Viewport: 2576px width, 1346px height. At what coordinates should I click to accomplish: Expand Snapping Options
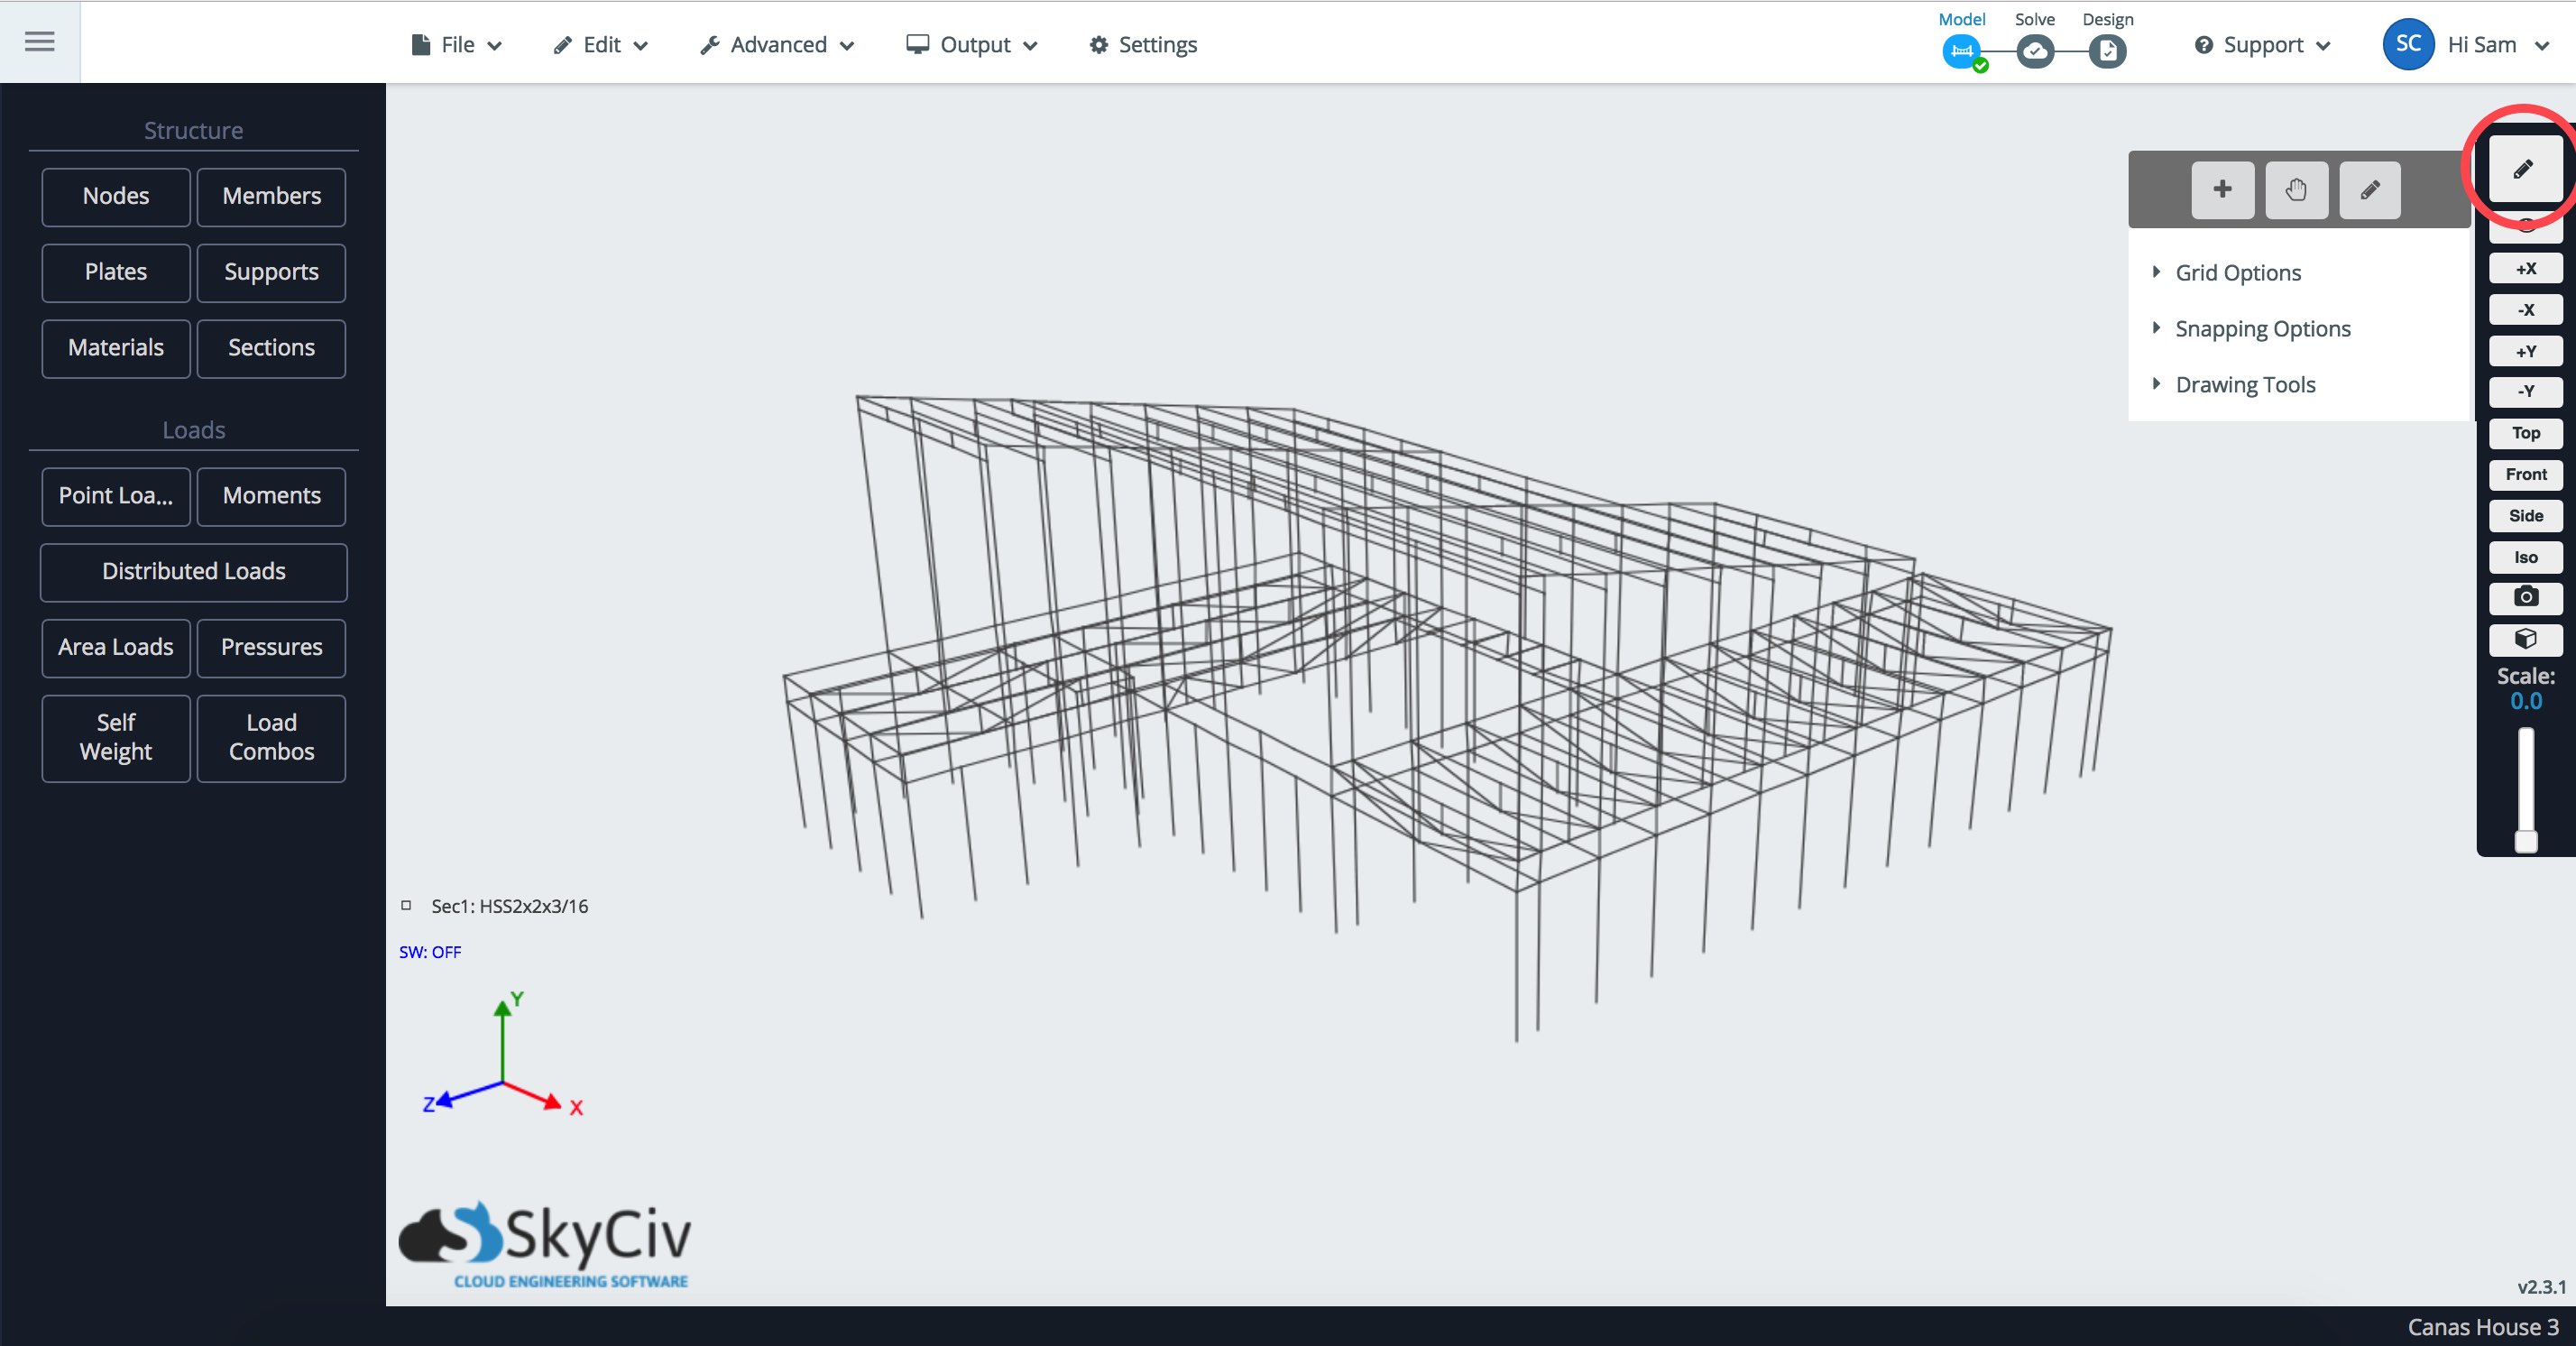coord(2262,329)
